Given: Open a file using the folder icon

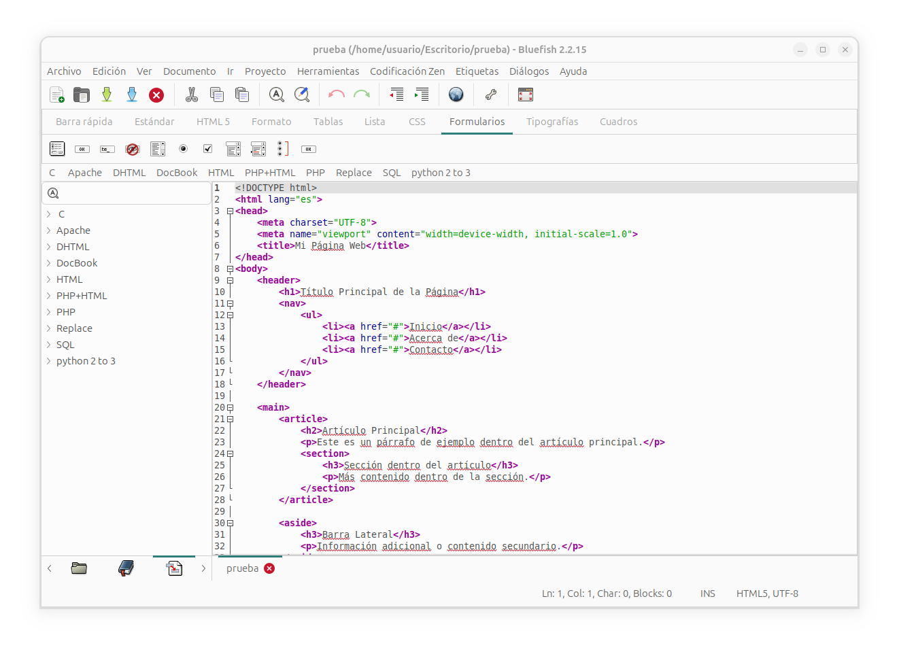Looking at the screenshot, I should pyautogui.click(x=82, y=95).
